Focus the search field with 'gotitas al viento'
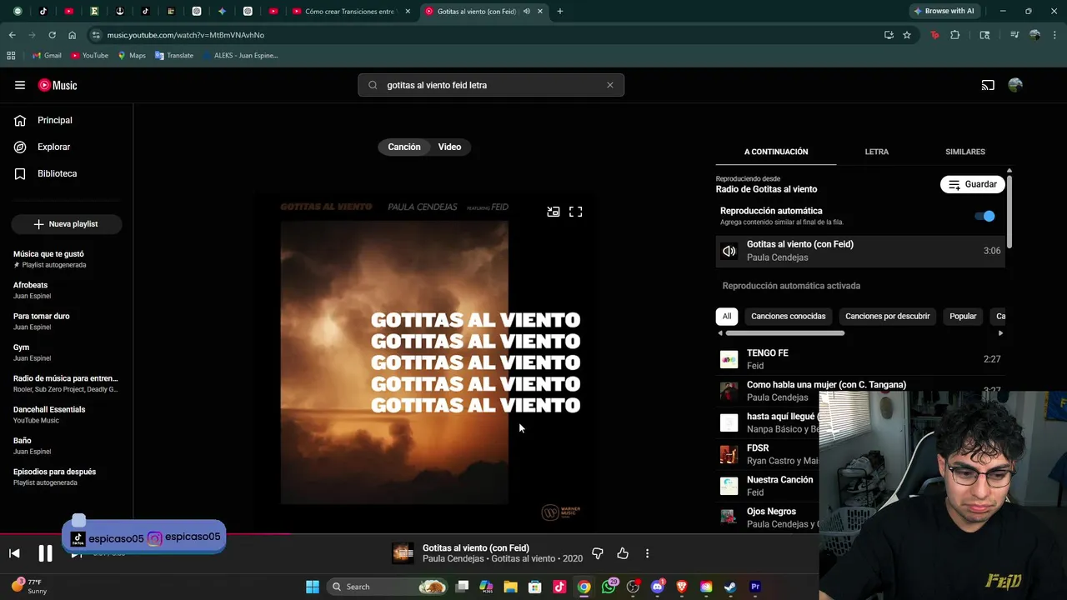 click(x=490, y=85)
